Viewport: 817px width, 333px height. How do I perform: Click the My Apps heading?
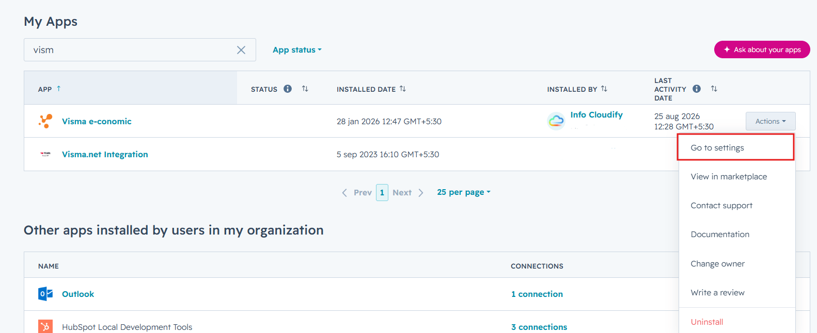tap(51, 21)
